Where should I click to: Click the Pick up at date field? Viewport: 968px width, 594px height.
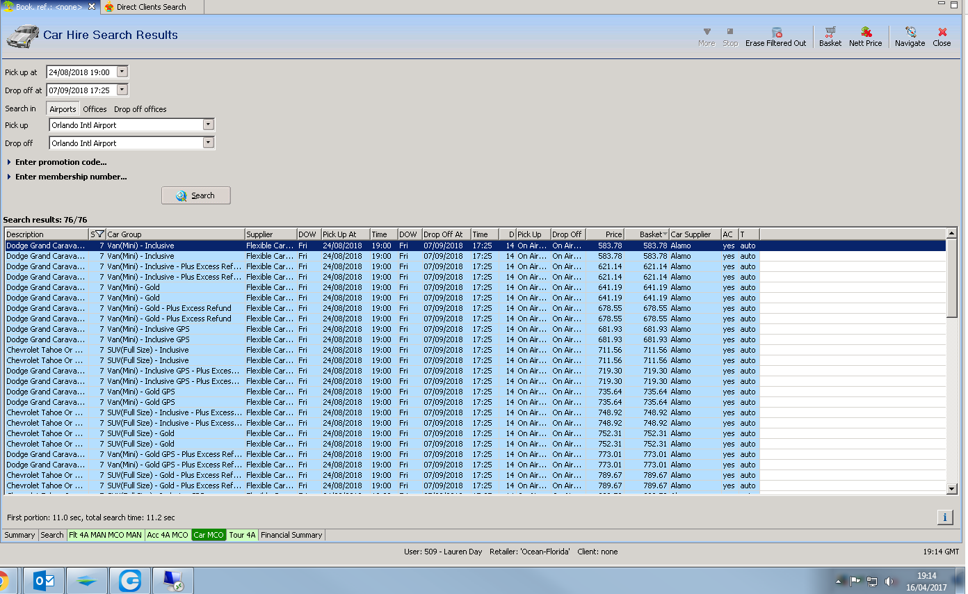pos(82,72)
